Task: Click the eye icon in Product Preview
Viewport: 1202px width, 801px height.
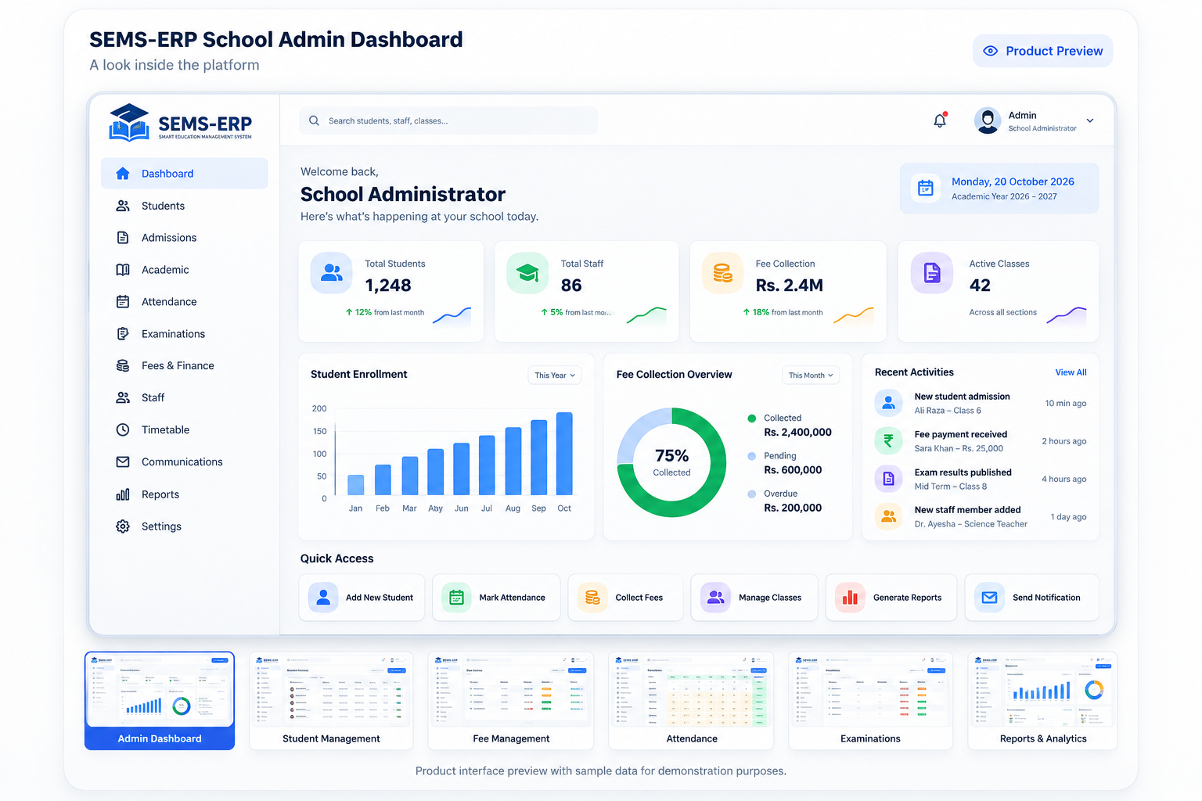Action: coord(990,51)
